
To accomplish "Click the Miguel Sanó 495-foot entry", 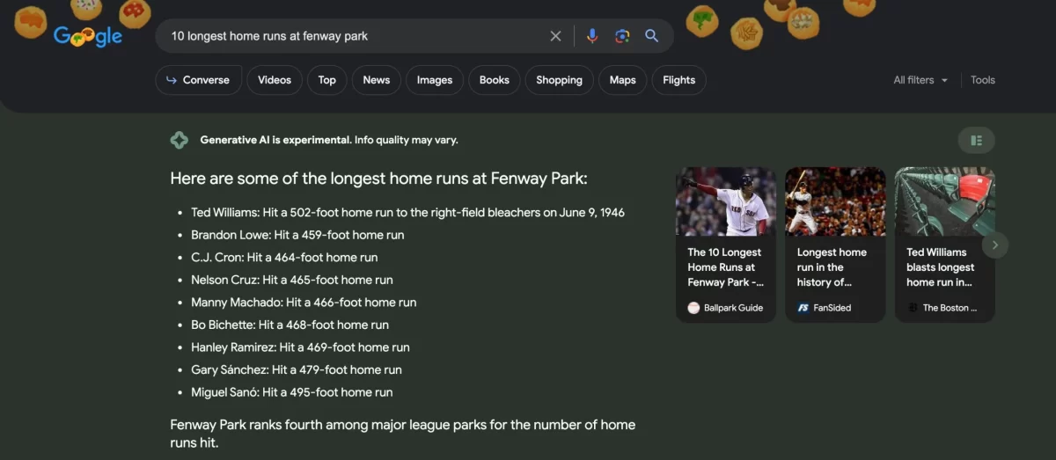I will tap(292, 392).
